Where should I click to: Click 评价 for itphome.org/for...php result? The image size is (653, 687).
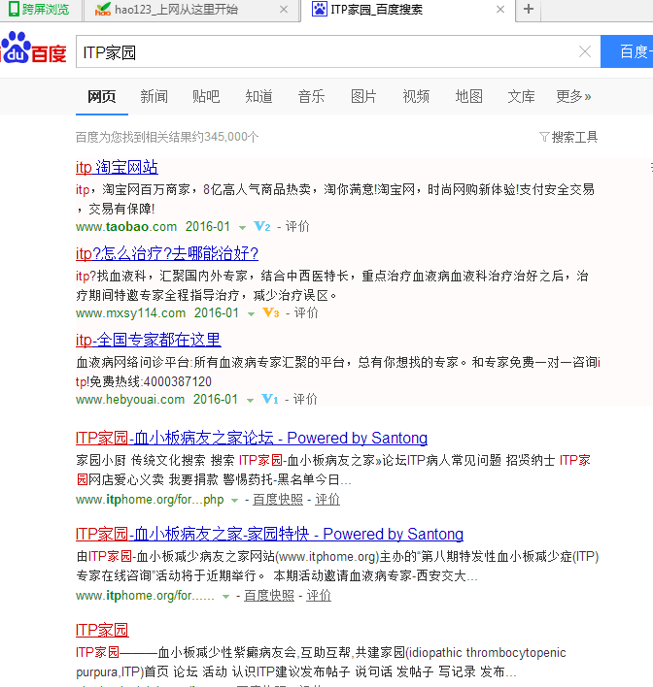click(327, 500)
